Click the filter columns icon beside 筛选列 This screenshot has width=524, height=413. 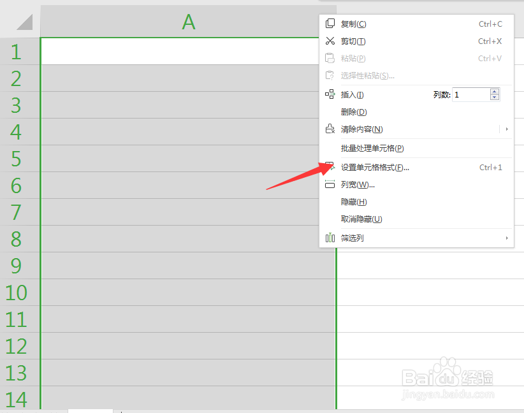pyautogui.click(x=330, y=238)
